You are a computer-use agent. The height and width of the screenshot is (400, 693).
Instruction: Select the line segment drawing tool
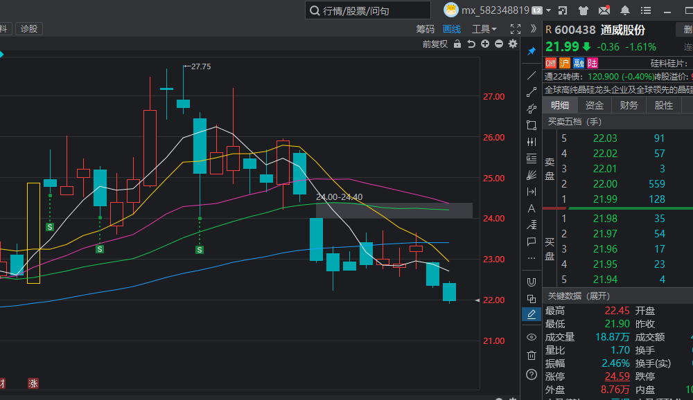coord(532,92)
